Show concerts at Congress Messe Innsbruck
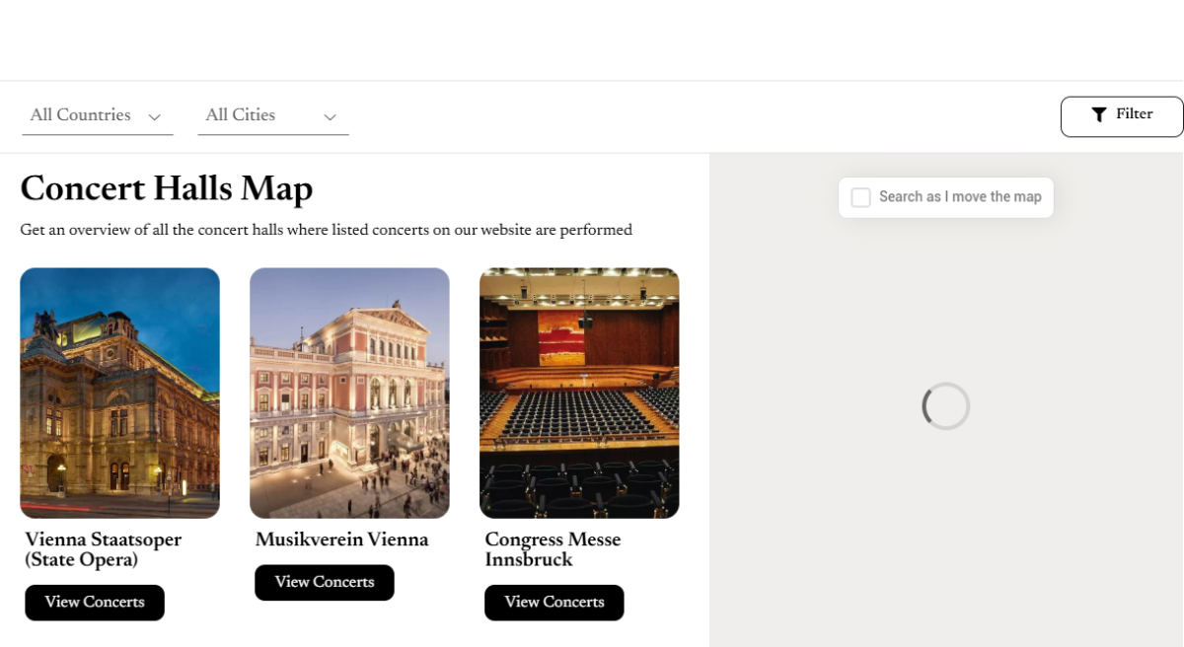 554,603
